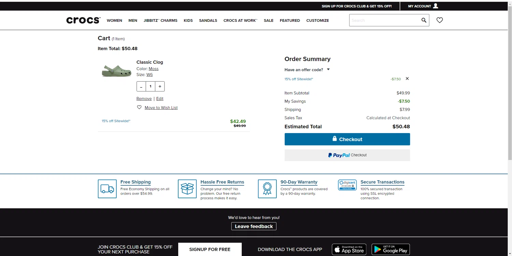Click the Crocs logo
The image size is (512, 256).
coord(83,20)
